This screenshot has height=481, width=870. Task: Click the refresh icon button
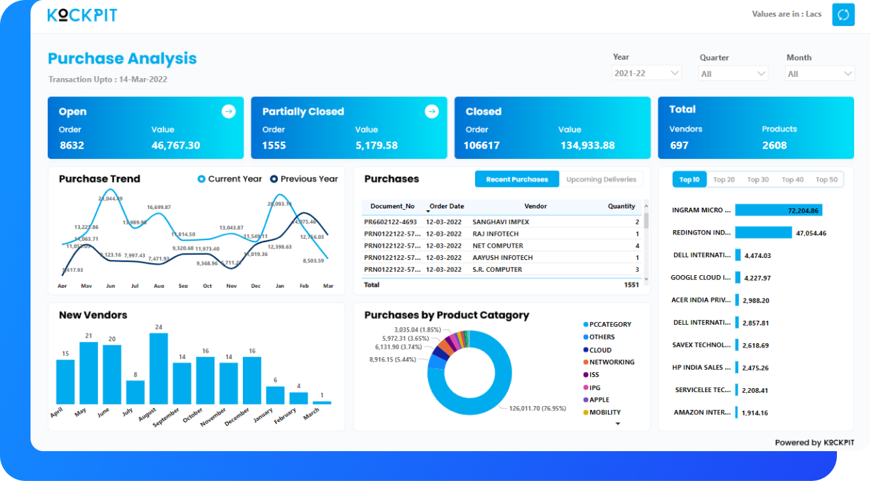(x=843, y=15)
